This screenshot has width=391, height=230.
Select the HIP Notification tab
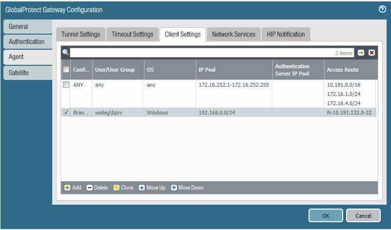tap(286, 35)
